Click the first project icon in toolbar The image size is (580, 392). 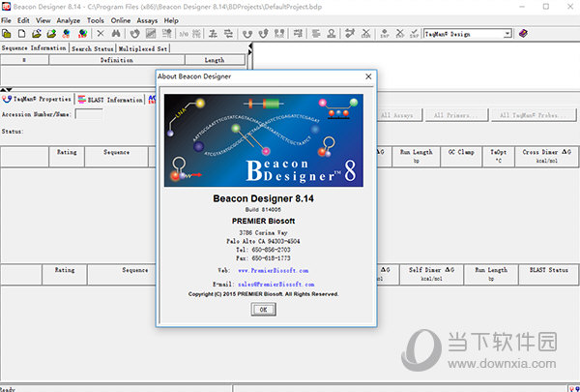[8, 34]
